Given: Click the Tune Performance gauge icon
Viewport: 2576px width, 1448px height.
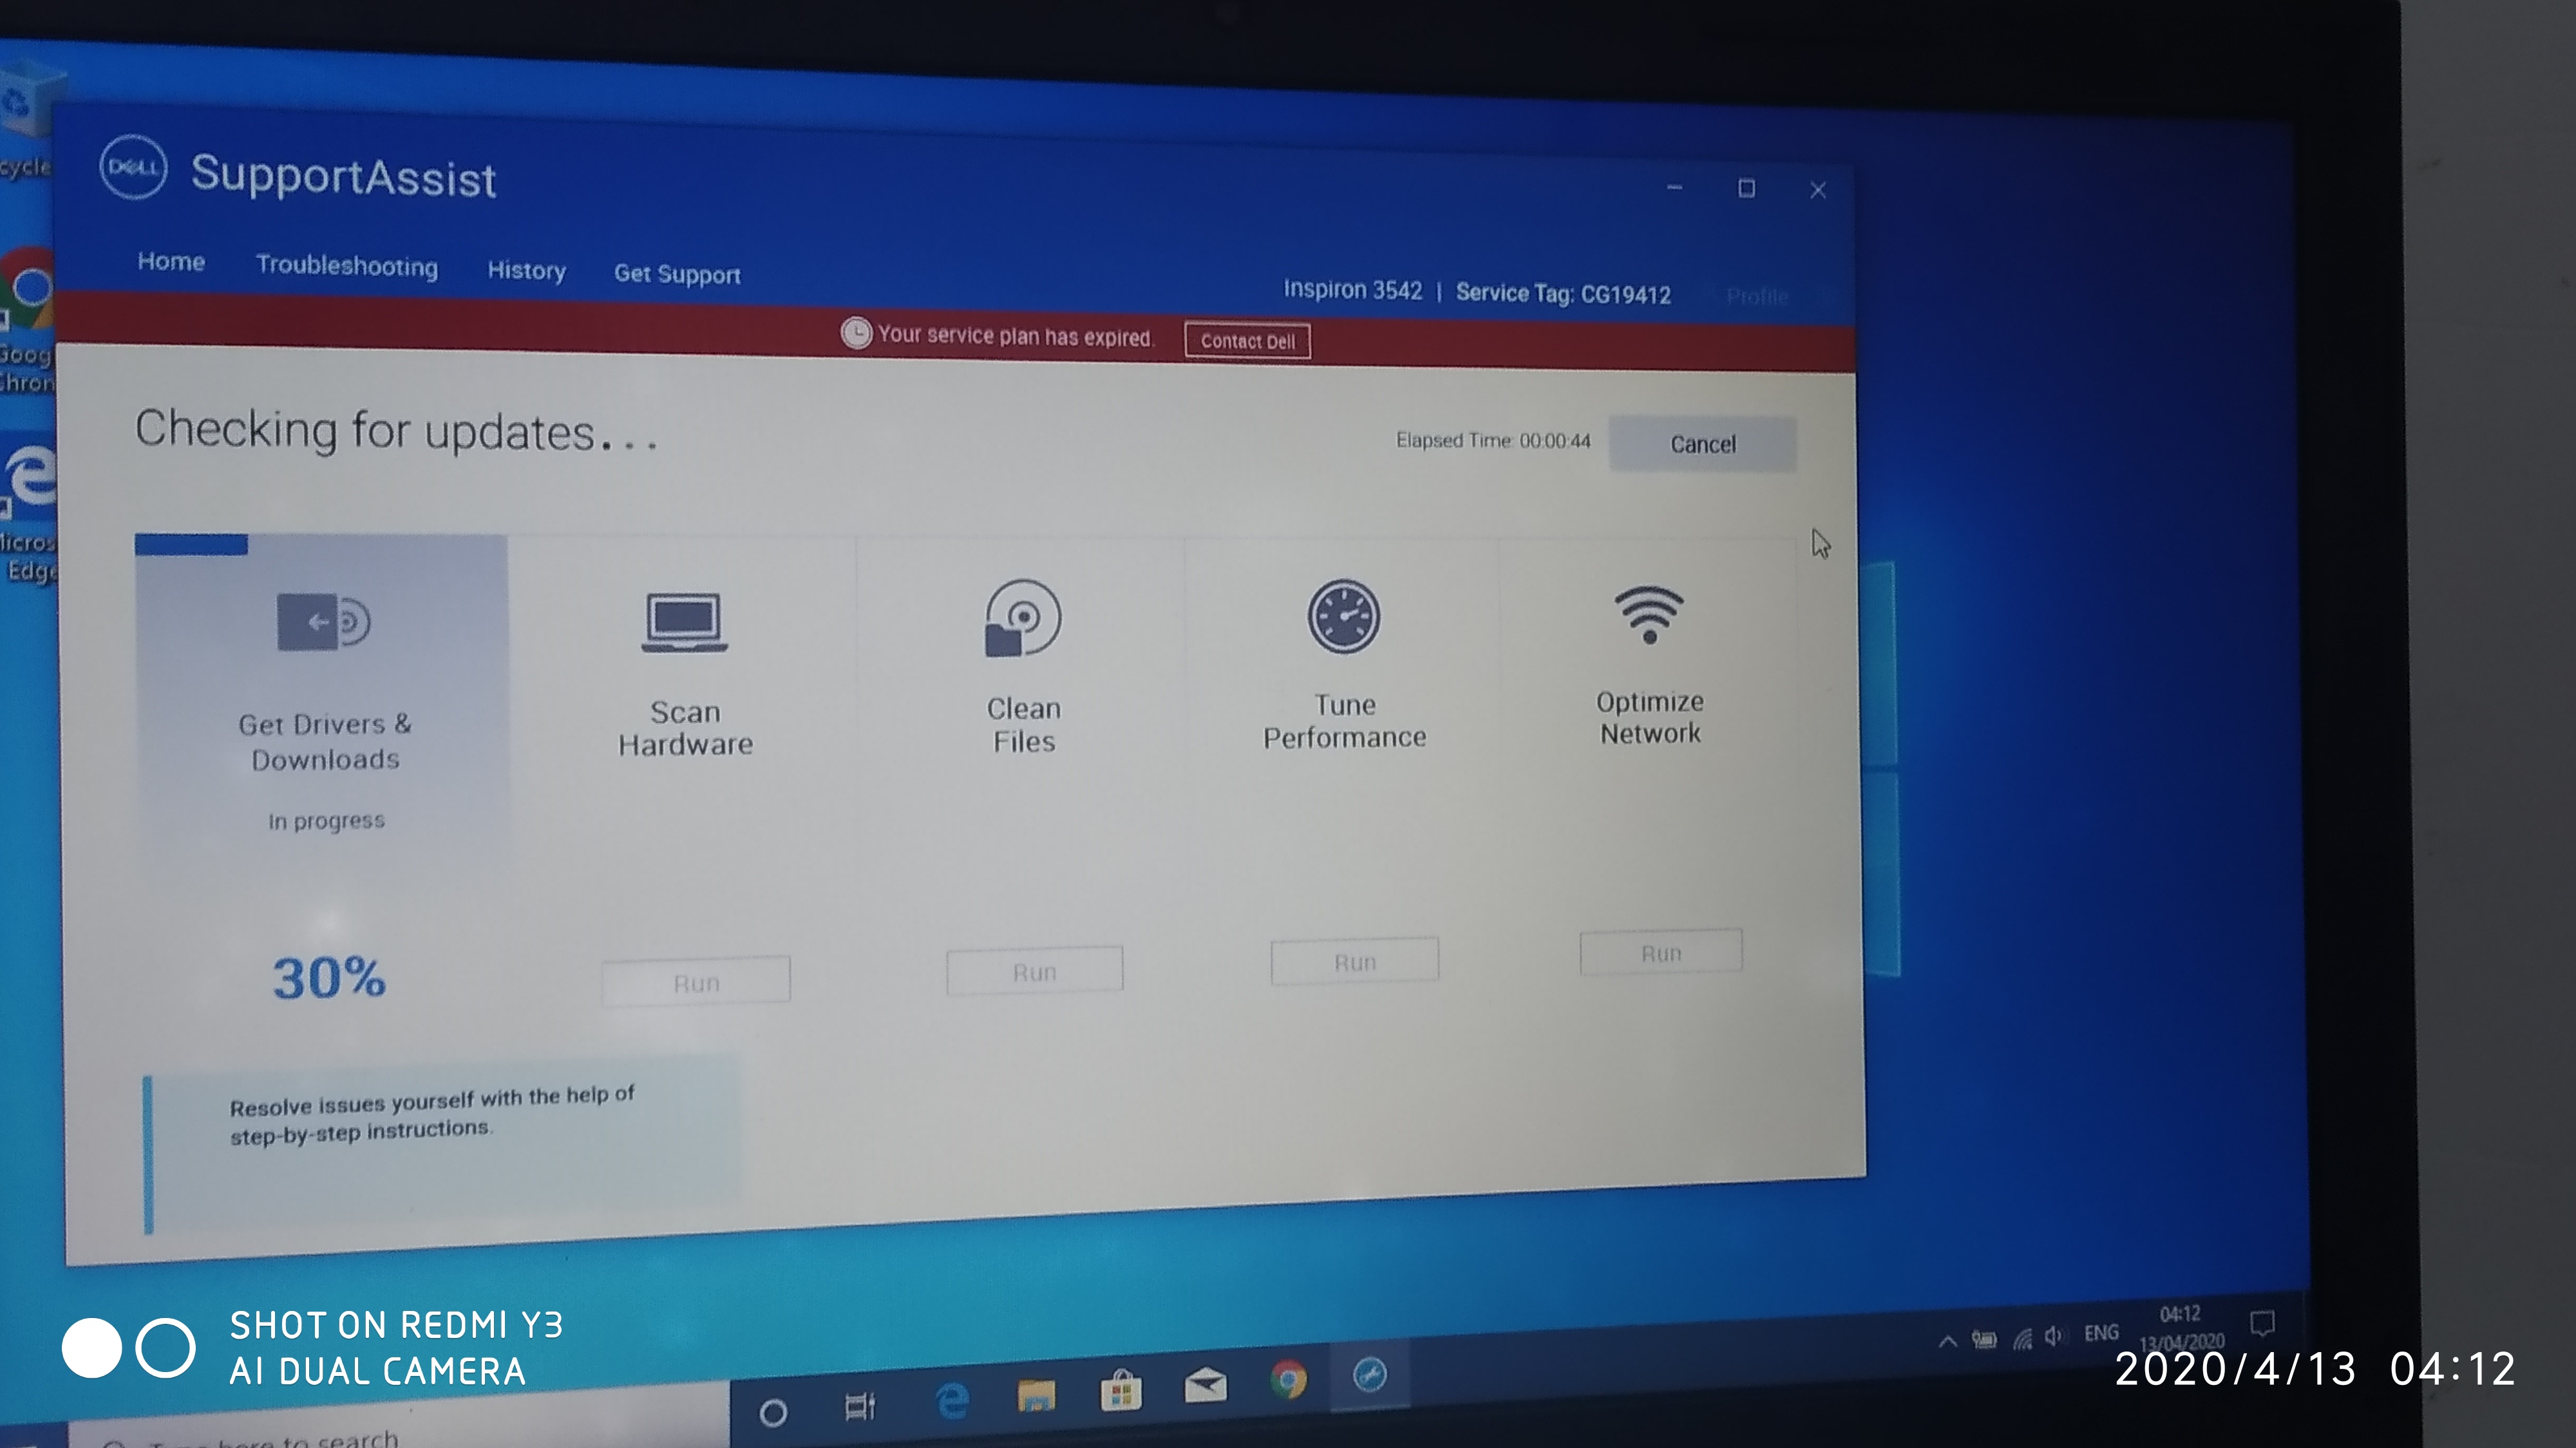Looking at the screenshot, I should tap(1343, 616).
